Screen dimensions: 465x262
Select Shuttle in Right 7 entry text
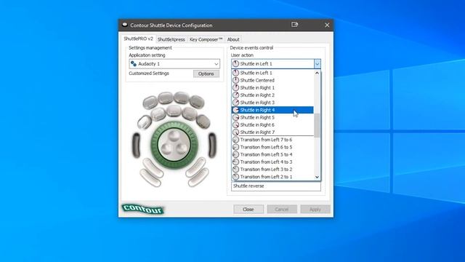(257, 132)
